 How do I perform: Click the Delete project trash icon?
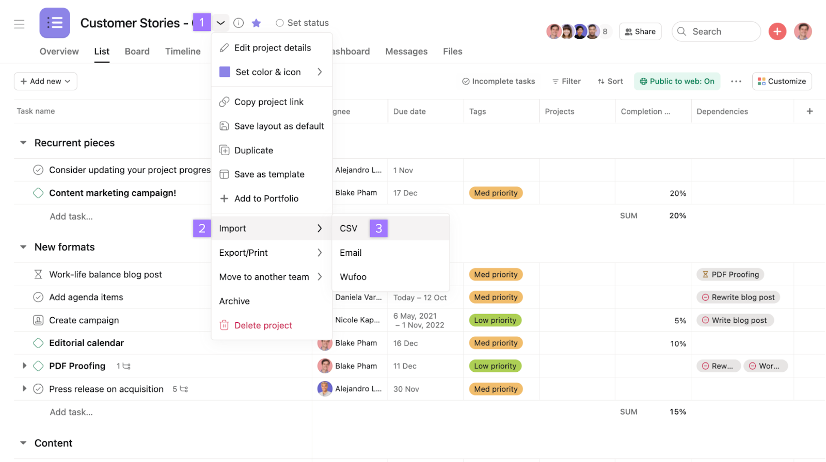point(224,325)
